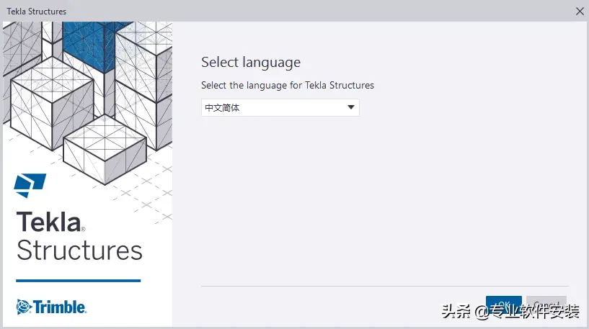
Task: Confirm the language selection with OK
Action: 504,304
